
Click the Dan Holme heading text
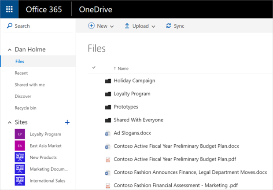pyautogui.click(x=30, y=49)
